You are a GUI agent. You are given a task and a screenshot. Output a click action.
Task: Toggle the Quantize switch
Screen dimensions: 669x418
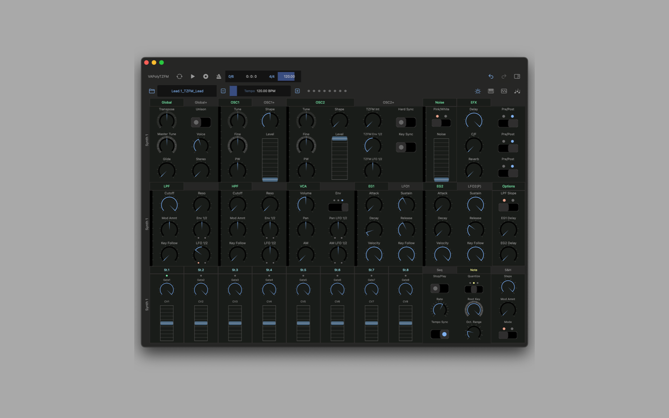(x=474, y=289)
